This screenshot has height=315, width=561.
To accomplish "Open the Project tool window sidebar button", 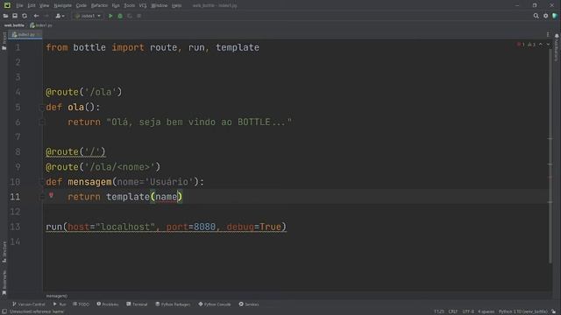I will pyautogui.click(x=4, y=41).
